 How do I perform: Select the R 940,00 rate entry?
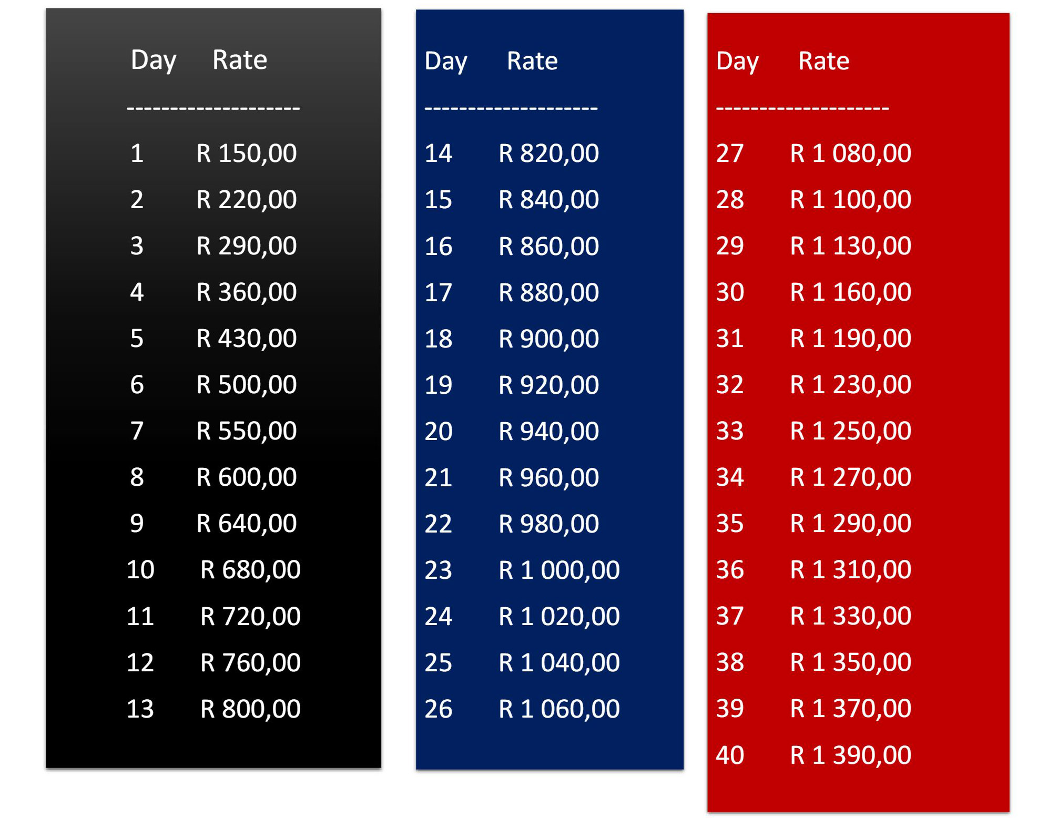tap(548, 432)
